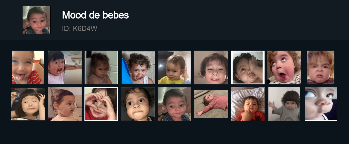Image resolution: width=349 pixels, height=144 pixels.
Task: Click the sticker pack avatar beside the title
Action: coord(36,20)
